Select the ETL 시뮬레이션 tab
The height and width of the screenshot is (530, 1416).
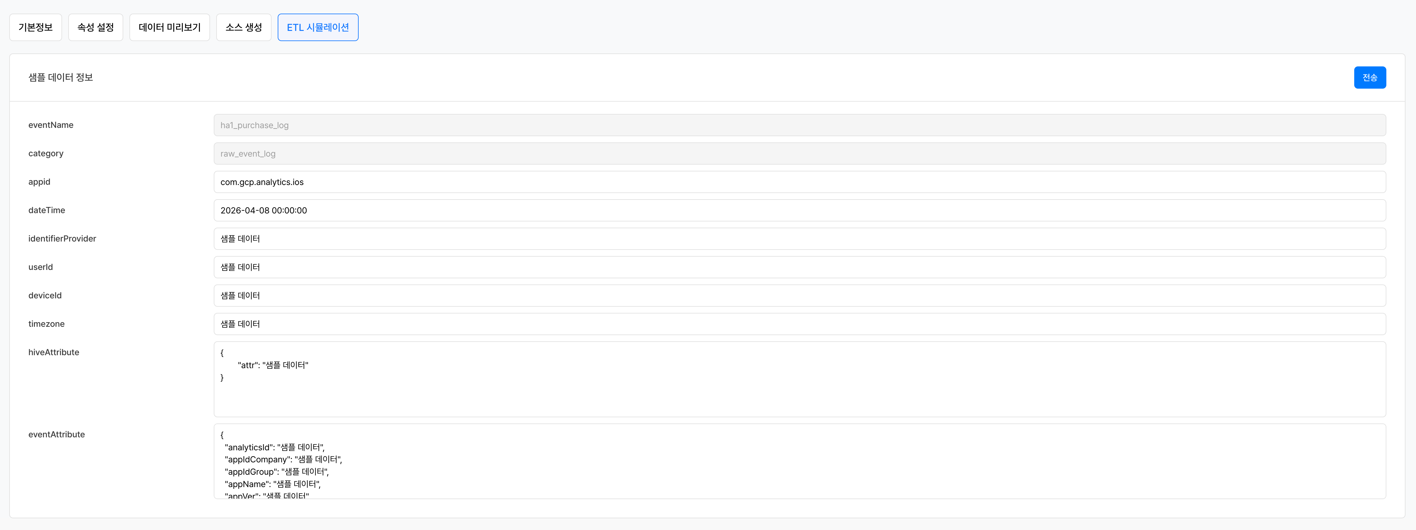318,27
